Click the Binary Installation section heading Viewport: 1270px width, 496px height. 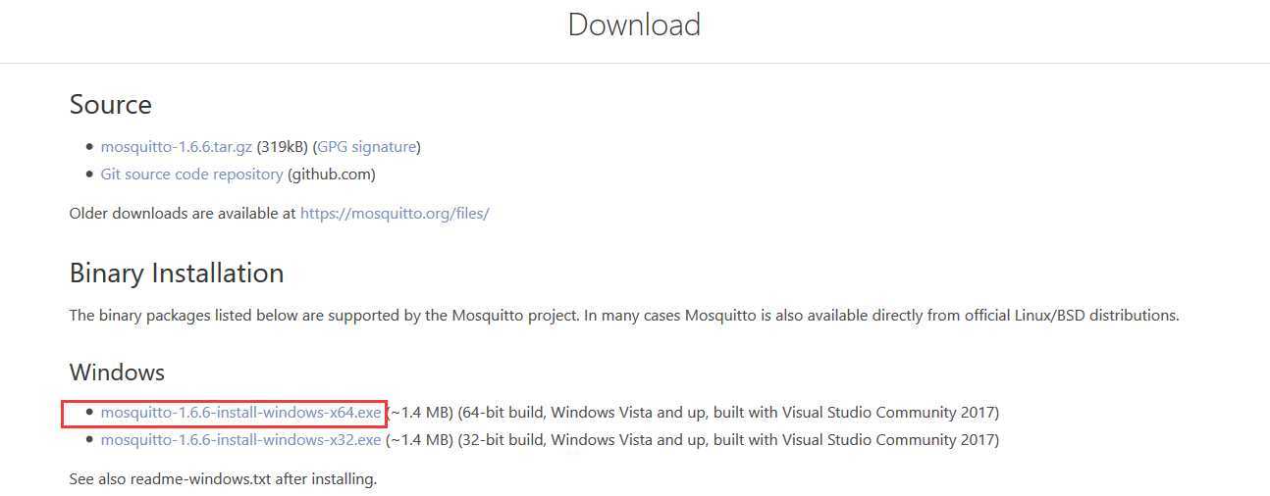tap(177, 273)
